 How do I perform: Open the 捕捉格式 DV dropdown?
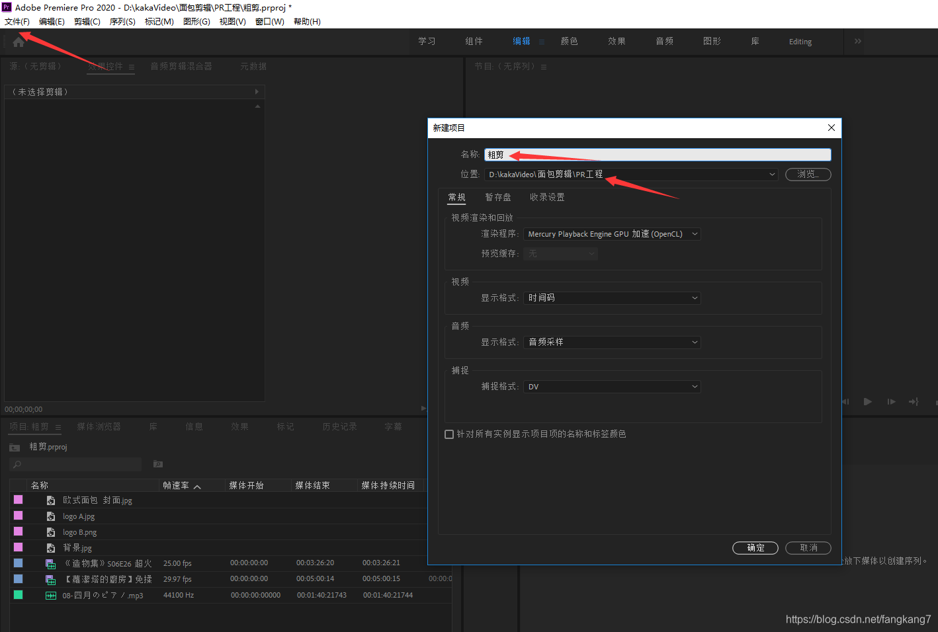click(612, 387)
